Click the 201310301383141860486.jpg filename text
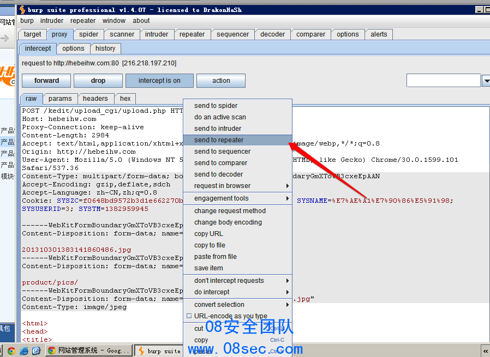The width and height of the screenshot is (490, 357). (x=76, y=250)
